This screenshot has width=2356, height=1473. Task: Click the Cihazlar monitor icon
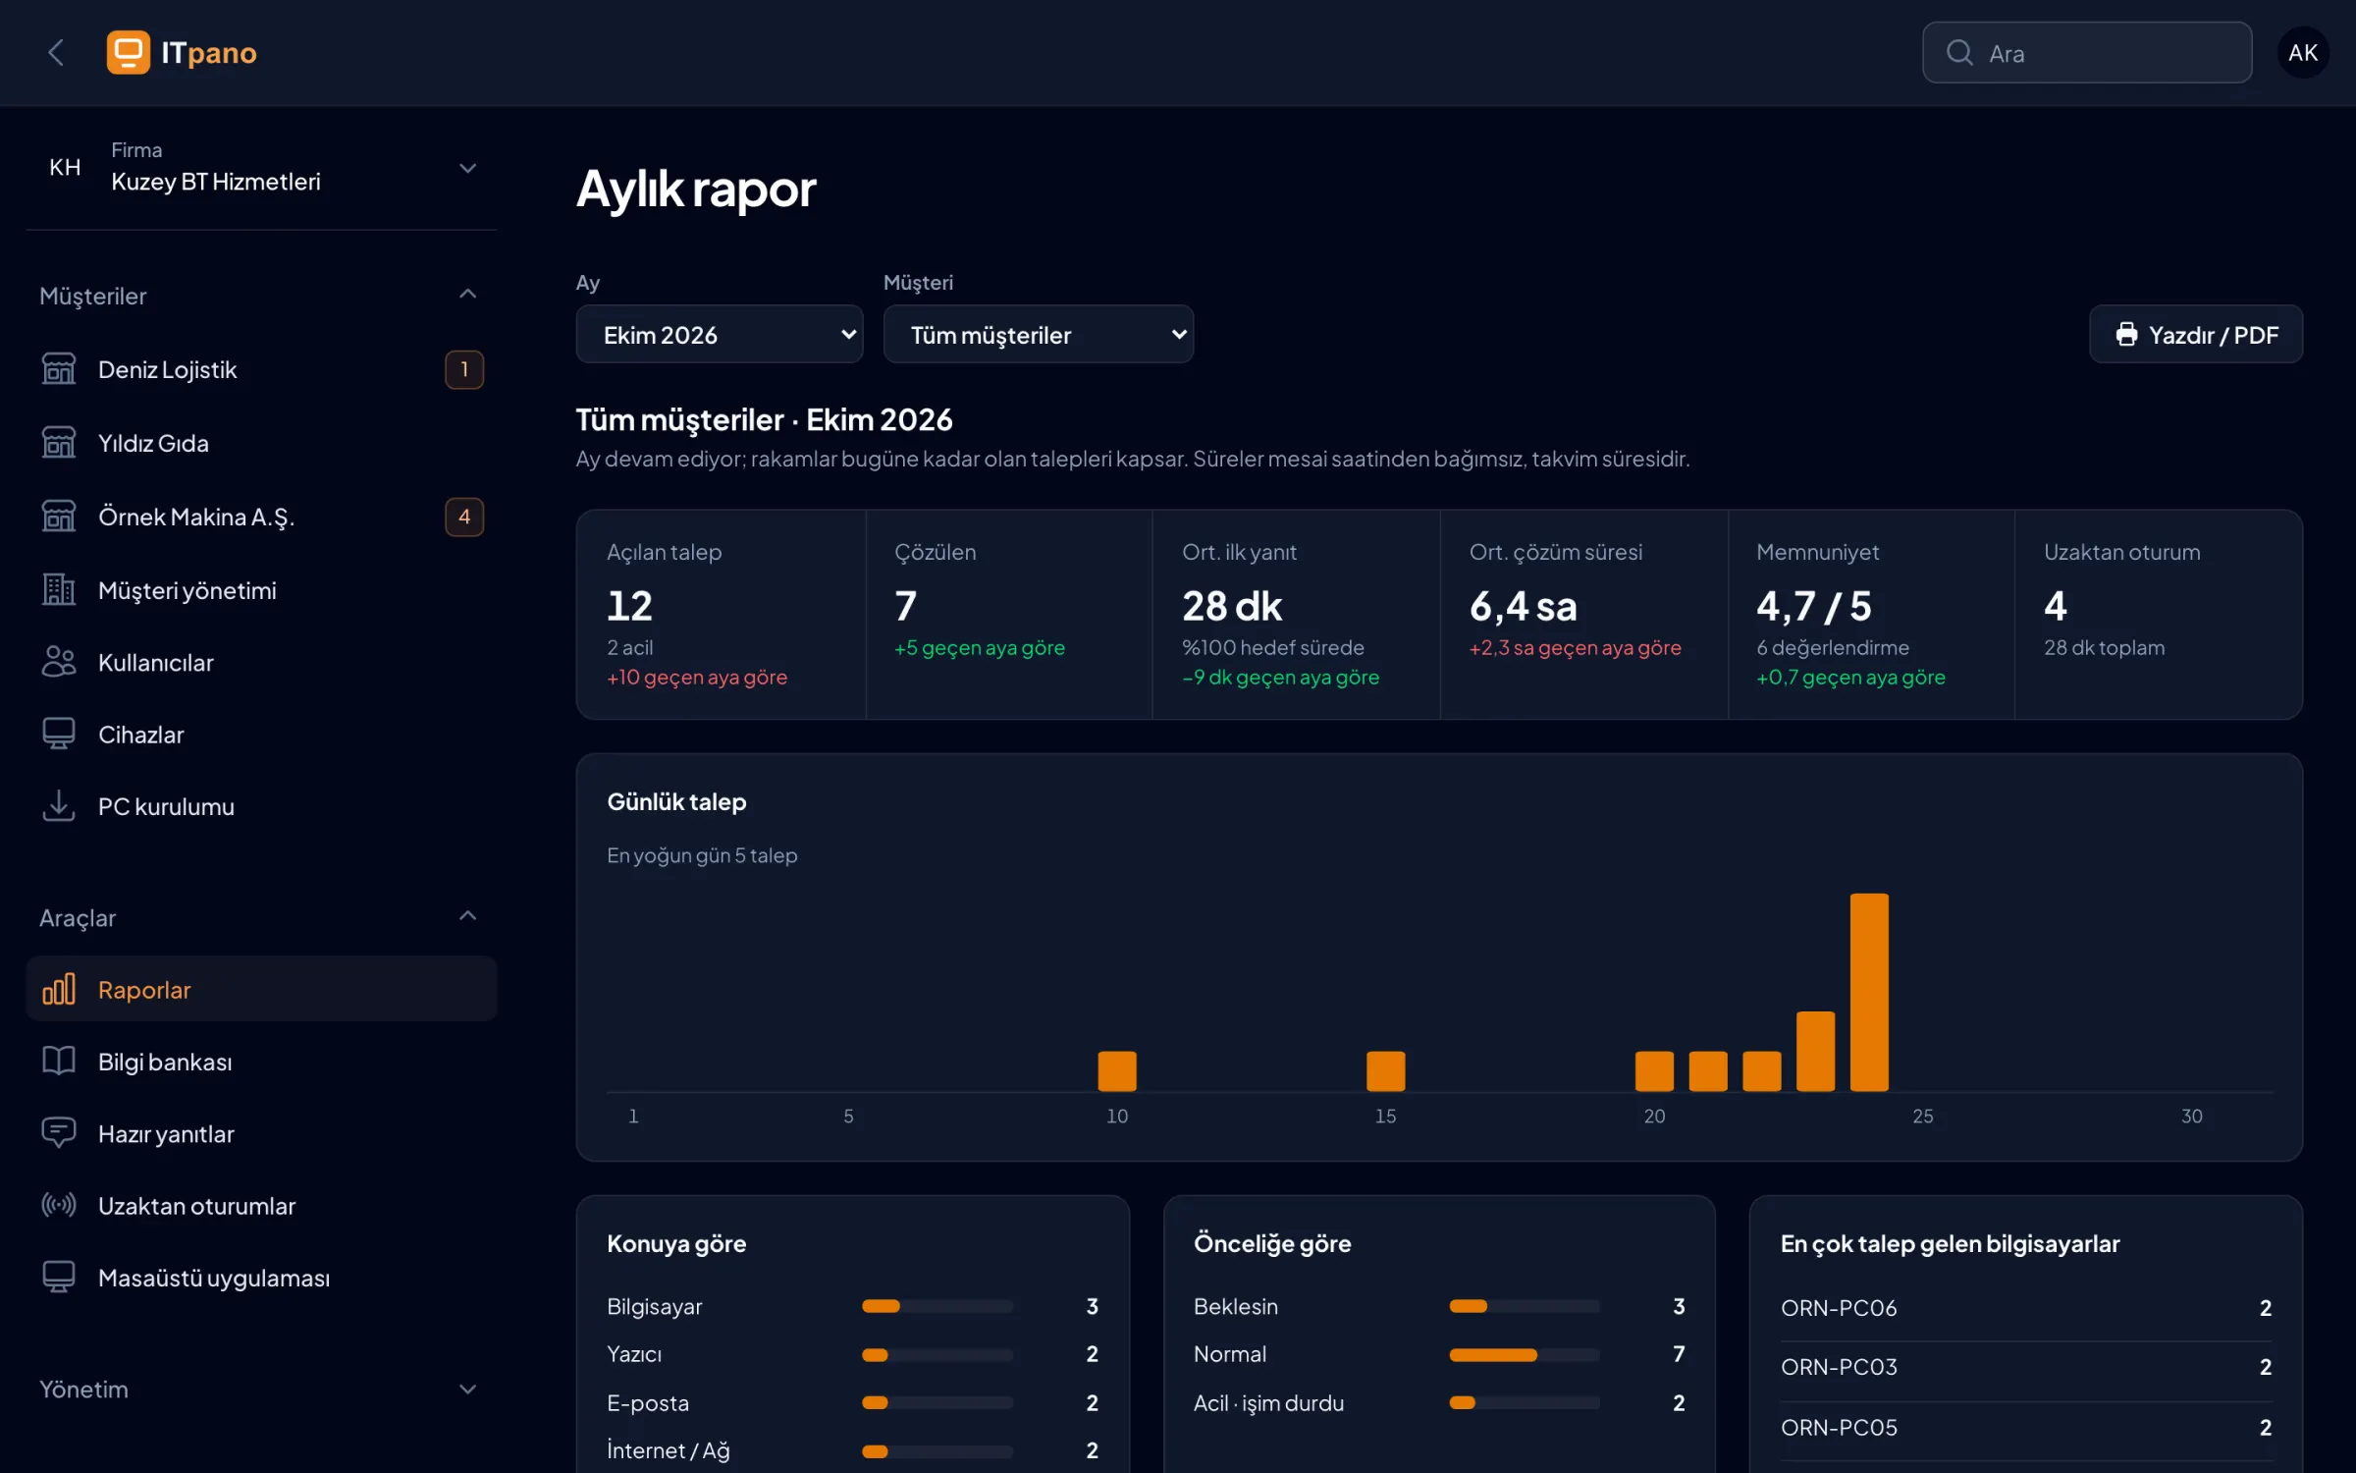pyautogui.click(x=59, y=735)
